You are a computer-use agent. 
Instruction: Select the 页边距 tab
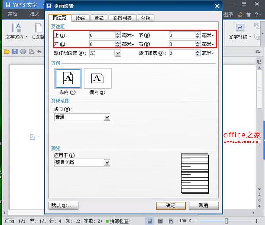60,18
